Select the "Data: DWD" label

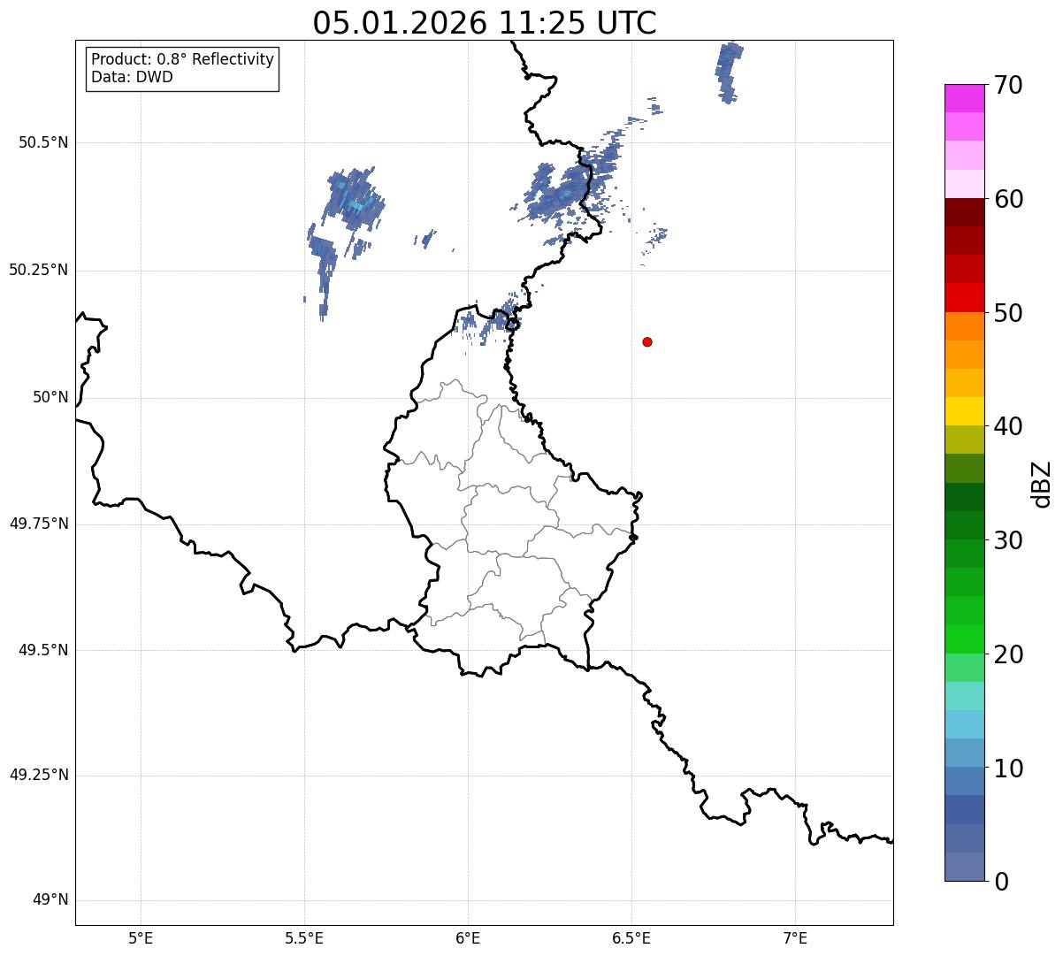tap(132, 77)
